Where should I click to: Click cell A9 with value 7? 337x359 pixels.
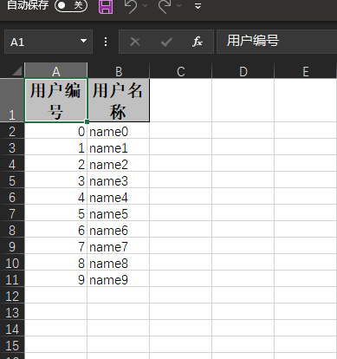(55, 245)
